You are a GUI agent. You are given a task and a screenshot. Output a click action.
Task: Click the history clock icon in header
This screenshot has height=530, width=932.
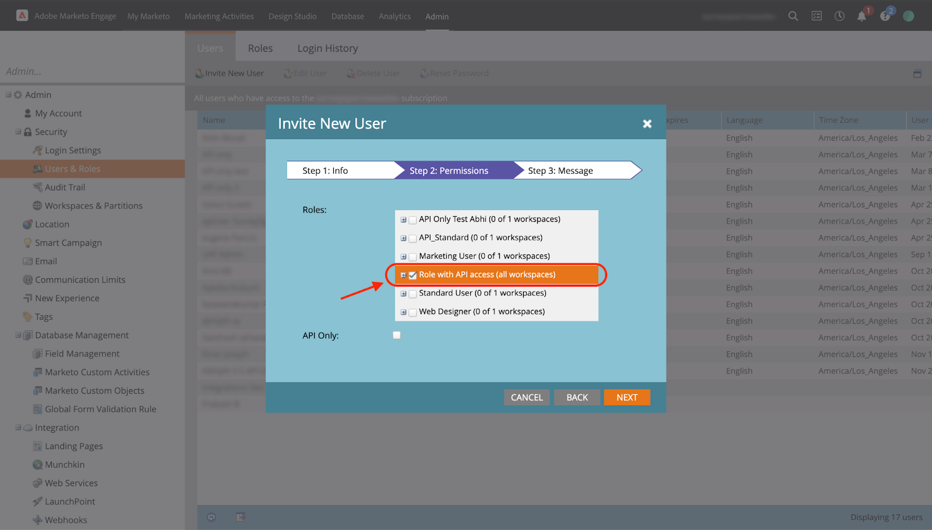(839, 16)
